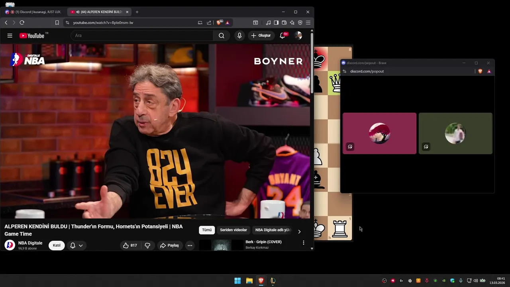510x287 pixels.
Task: Open Brave Leo AI sparkle icon
Action: click(x=292, y=23)
